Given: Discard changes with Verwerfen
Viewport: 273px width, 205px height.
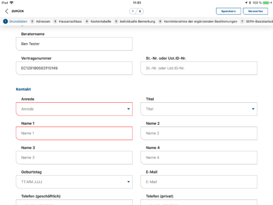Looking at the screenshot, I should pyautogui.click(x=255, y=11).
